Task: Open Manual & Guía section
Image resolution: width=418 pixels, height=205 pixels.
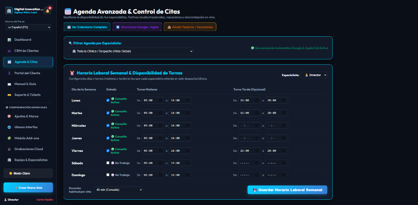Action: (x=28, y=84)
